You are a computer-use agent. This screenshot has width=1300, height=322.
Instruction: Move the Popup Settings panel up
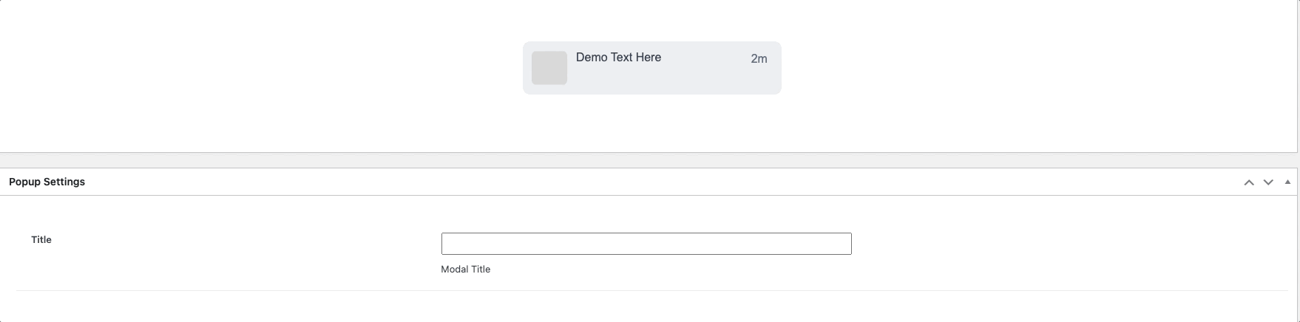pos(1249,182)
